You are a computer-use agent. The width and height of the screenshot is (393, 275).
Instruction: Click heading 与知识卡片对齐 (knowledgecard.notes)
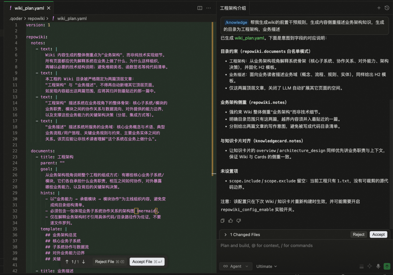click(262, 141)
